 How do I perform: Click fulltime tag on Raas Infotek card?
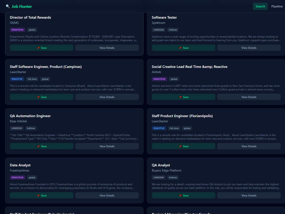[x=31, y=128]
